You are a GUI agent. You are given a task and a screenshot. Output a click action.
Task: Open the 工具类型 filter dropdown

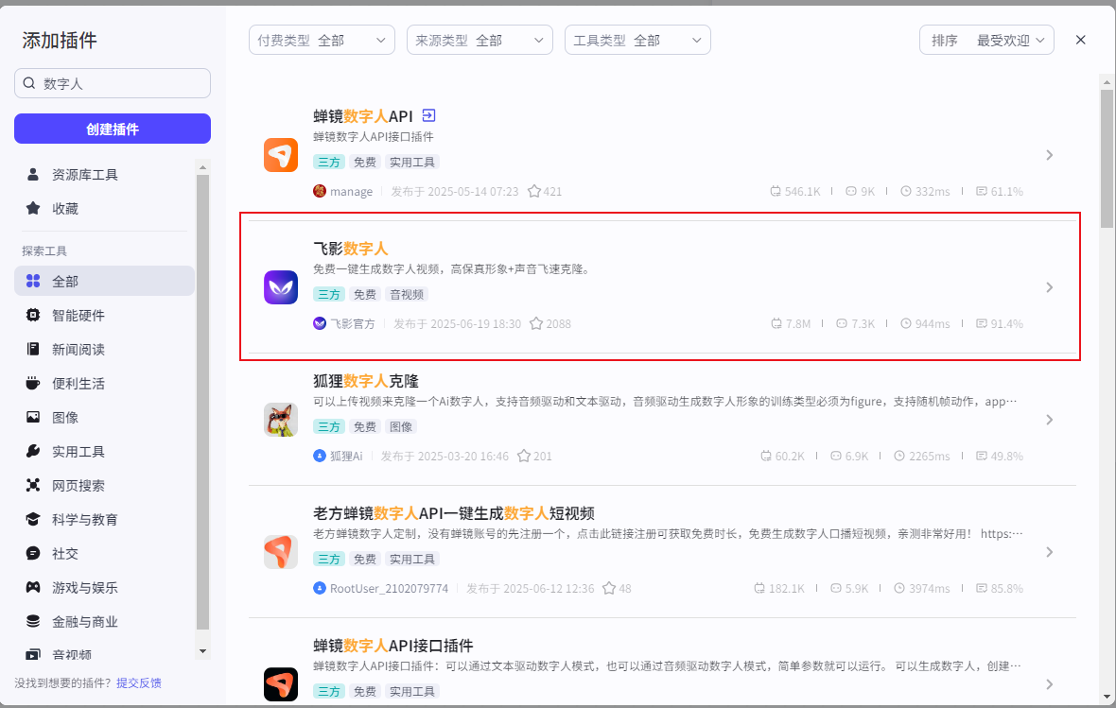(x=637, y=40)
